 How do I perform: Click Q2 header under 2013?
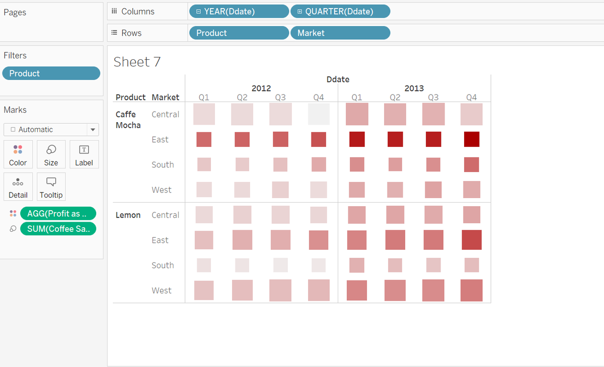[395, 98]
